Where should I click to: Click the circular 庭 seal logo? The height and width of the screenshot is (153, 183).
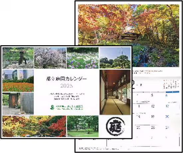pos(115,126)
